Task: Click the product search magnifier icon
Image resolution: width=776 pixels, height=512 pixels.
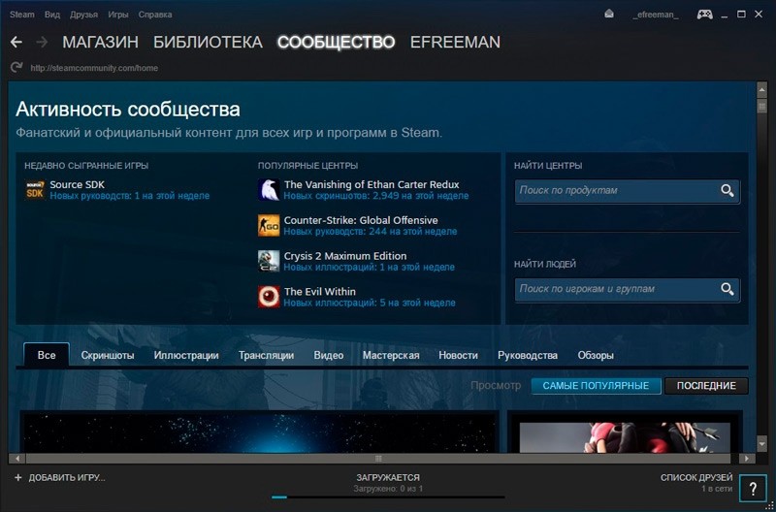Action: coord(727,190)
